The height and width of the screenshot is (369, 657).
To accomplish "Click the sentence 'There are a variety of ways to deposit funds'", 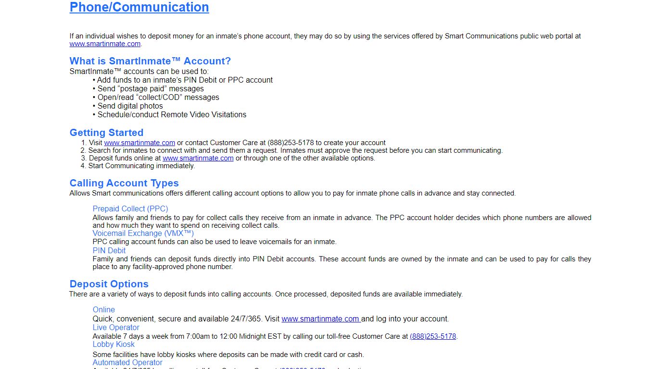I will 266,294.
